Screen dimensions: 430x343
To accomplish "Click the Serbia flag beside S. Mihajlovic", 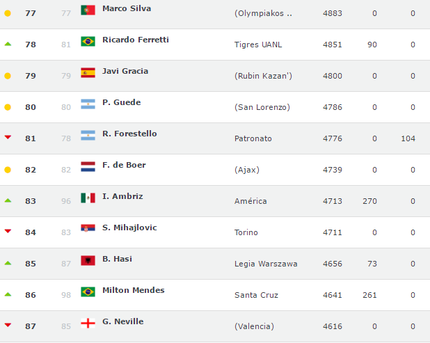I will click(88, 229).
